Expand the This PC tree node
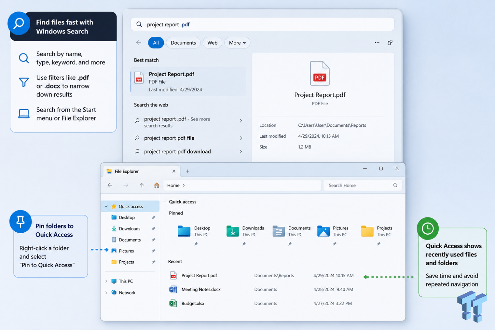 pos(106,281)
